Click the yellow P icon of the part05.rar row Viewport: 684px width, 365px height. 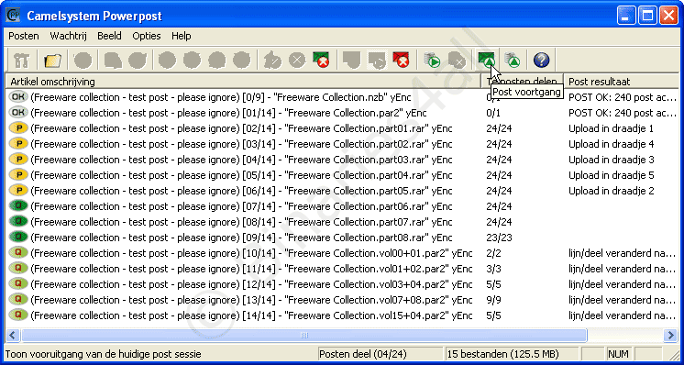(18, 191)
